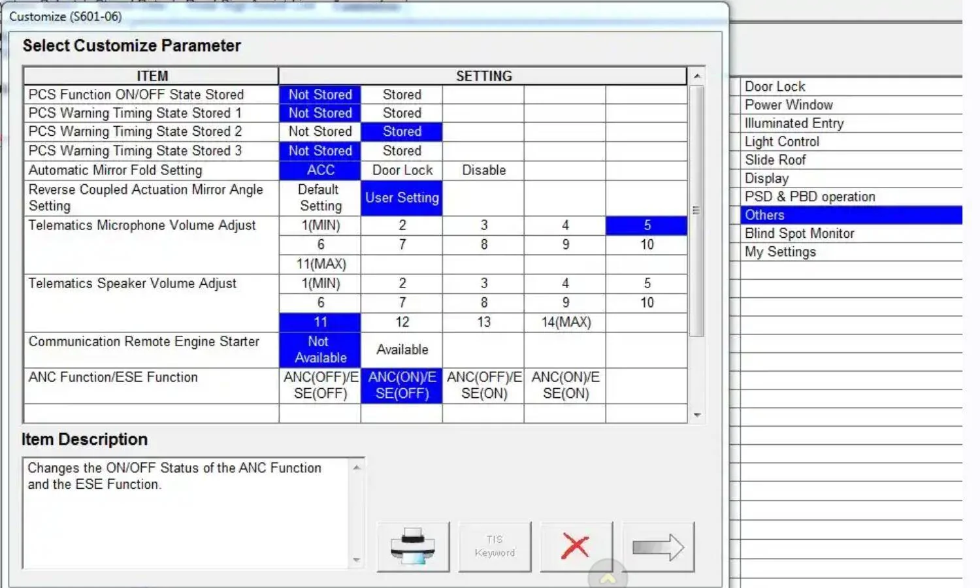This screenshot has height=588, width=980.
Task: Choose Available for Communication Remote Engine Starter
Action: click(x=402, y=350)
